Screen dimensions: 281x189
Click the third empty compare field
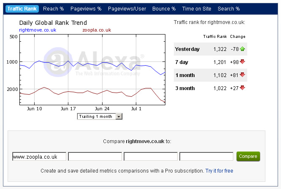pyautogui.click(x=151, y=157)
